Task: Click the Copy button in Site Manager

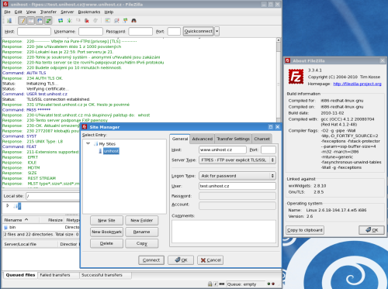Action: coord(142,243)
